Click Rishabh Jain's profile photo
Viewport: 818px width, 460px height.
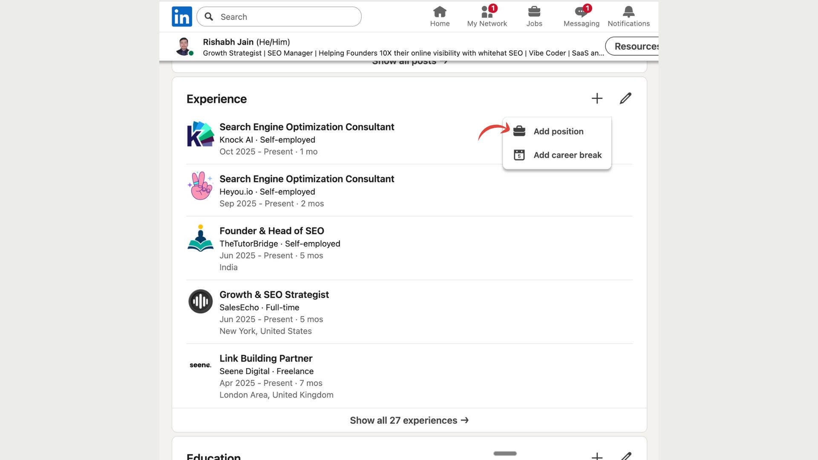coord(184,46)
